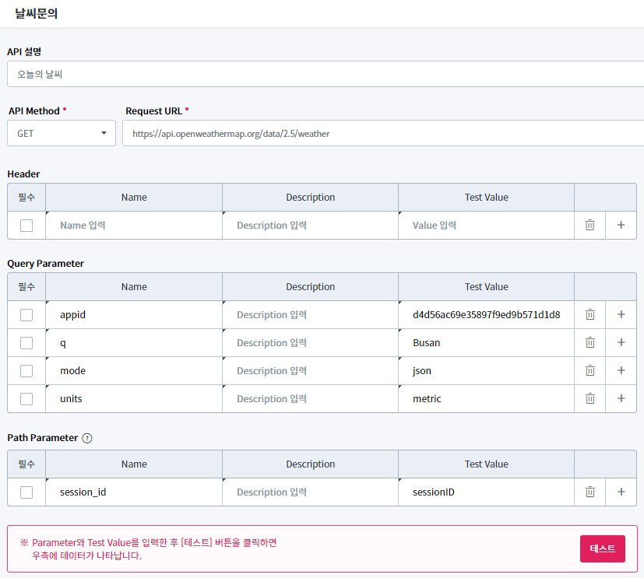This screenshot has width=644, height=578.
Task: Enable the required checkbox in Header row
Action: 26,226
